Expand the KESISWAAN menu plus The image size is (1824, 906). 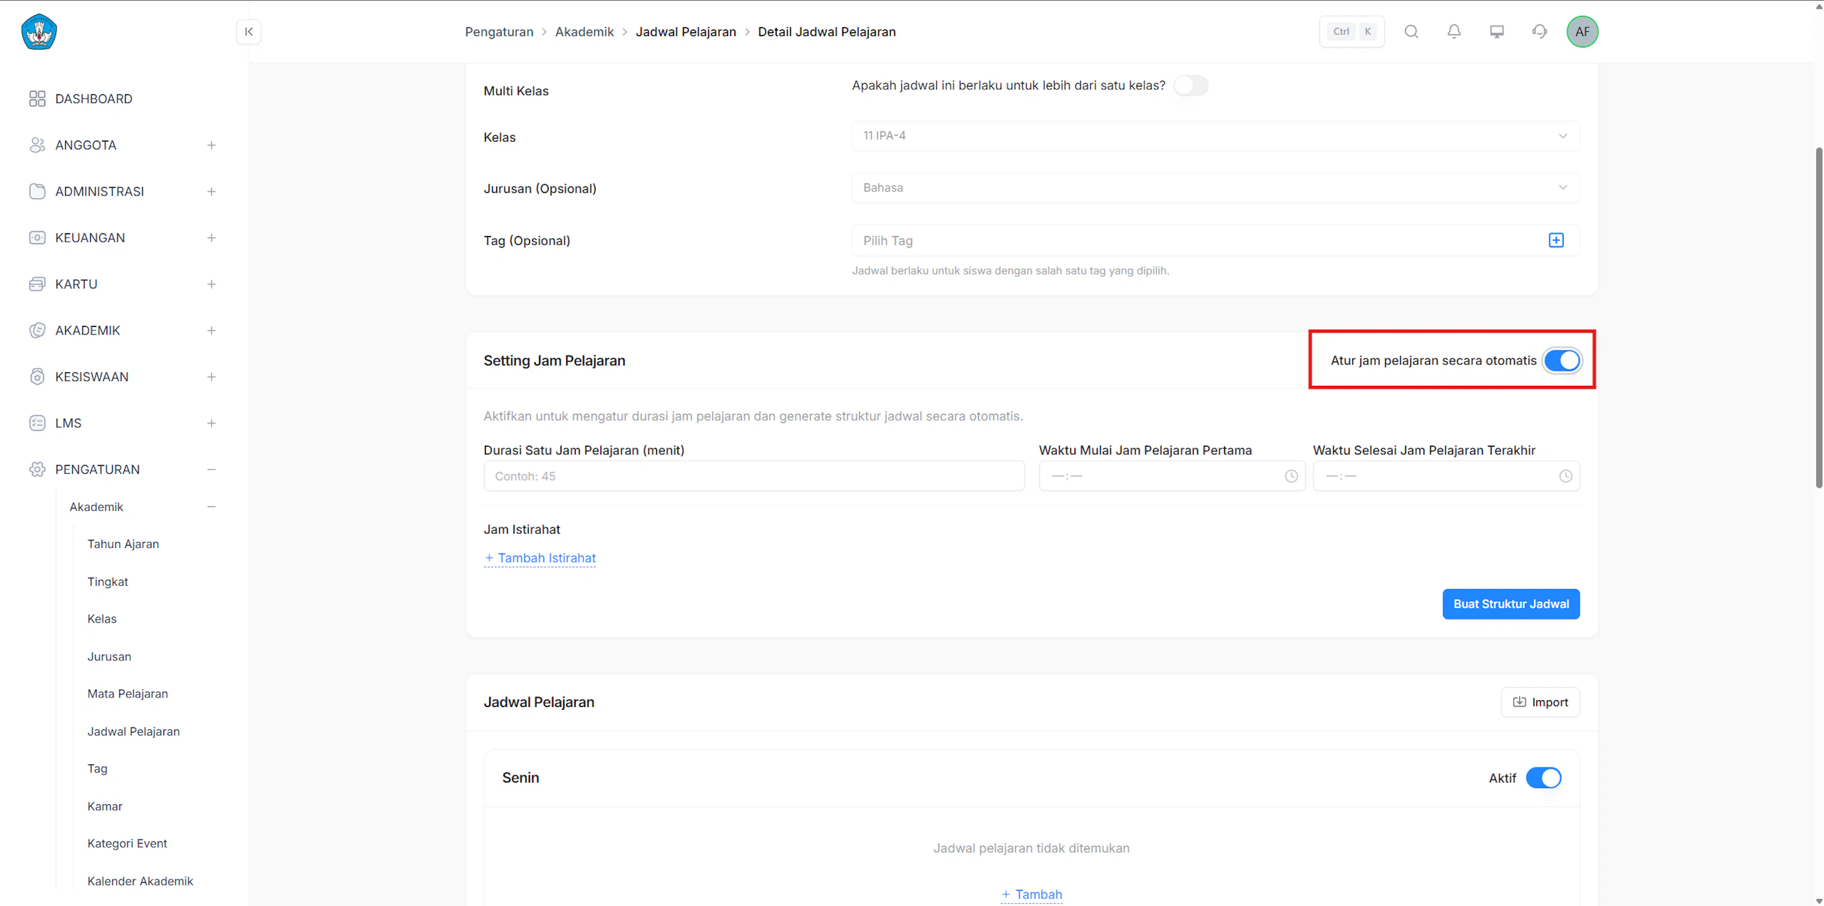(211, 377)
